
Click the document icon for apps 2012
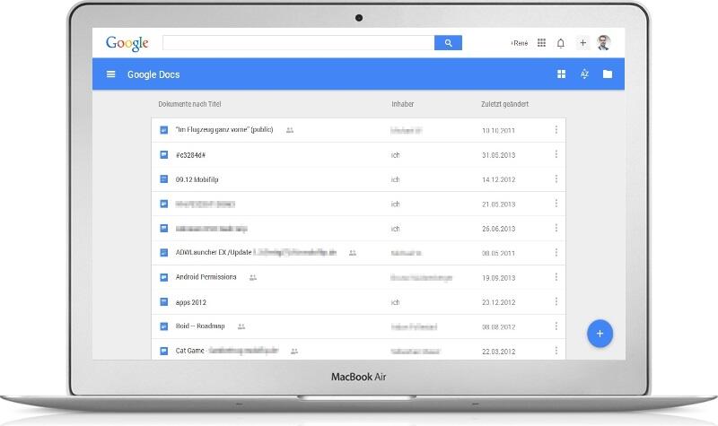click(164, 302)
